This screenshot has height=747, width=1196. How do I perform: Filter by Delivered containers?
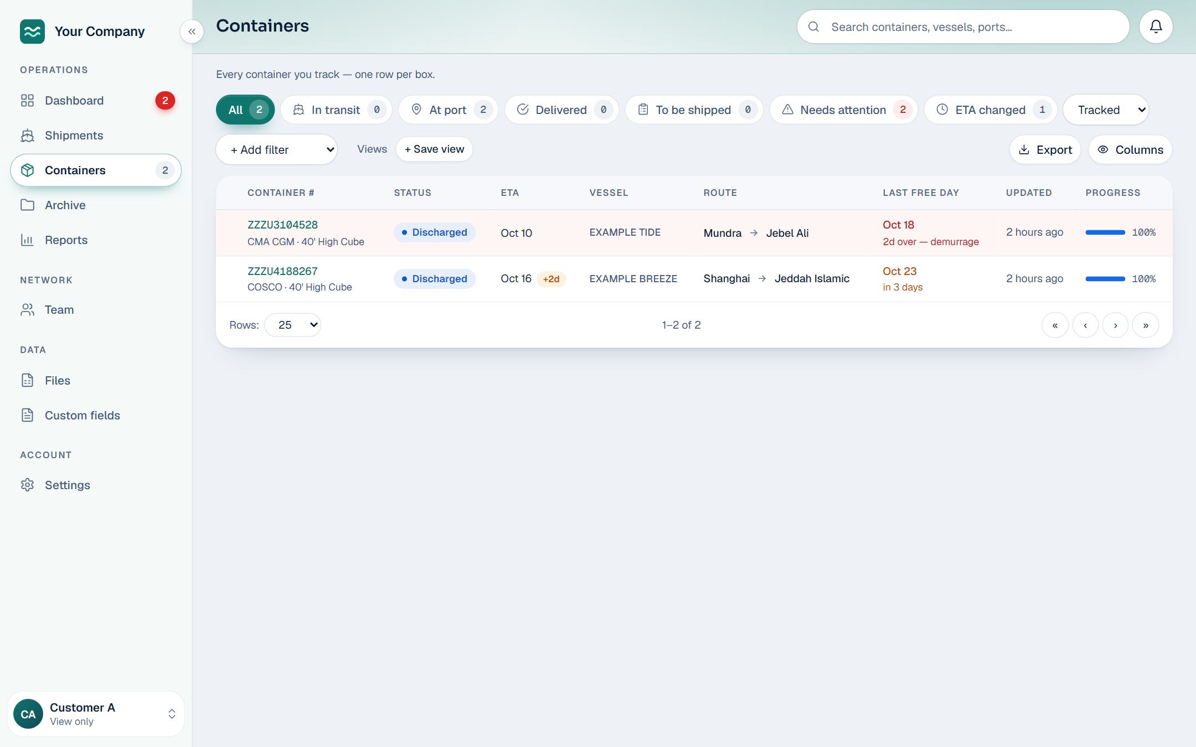[x=561, y=110]
